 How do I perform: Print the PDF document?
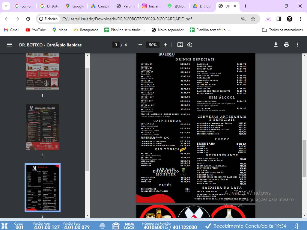(286, 45)
